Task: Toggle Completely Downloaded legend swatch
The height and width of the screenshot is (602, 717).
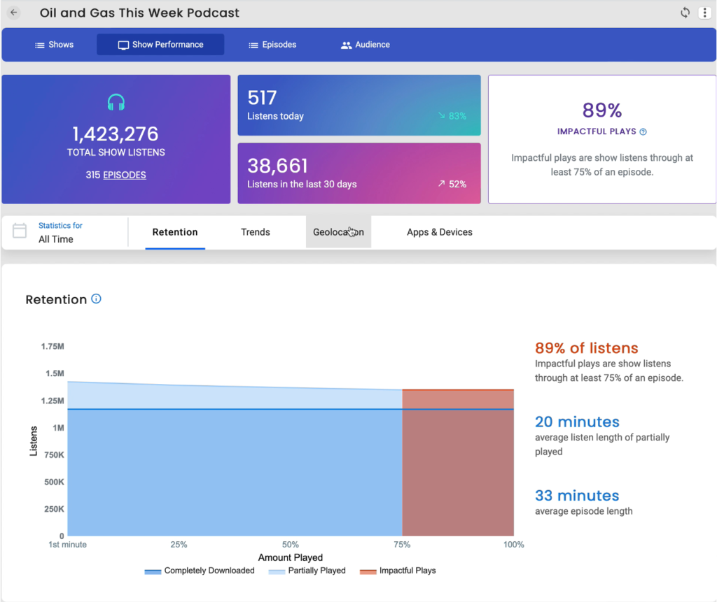Action: tap(153, 571)
